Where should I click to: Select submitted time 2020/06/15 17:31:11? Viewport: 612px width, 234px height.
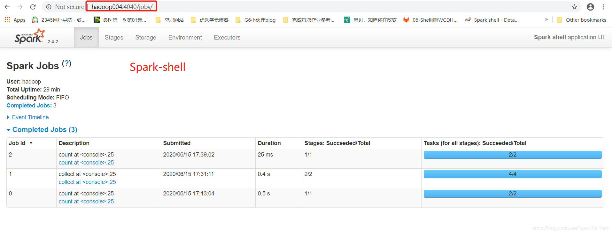pyautogui.click(x=189, y=174)
